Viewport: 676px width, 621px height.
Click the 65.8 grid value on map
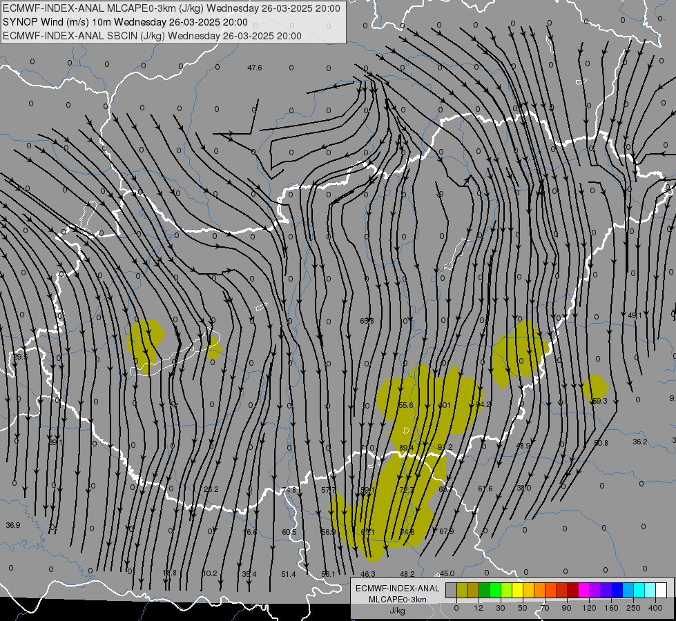coord(367,321)
